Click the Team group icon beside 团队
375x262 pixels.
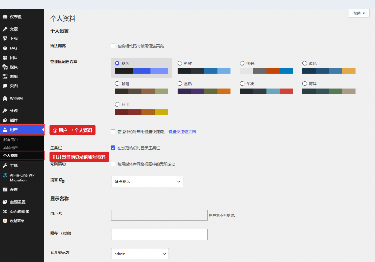pyautogui.click(x=5, y=58)
